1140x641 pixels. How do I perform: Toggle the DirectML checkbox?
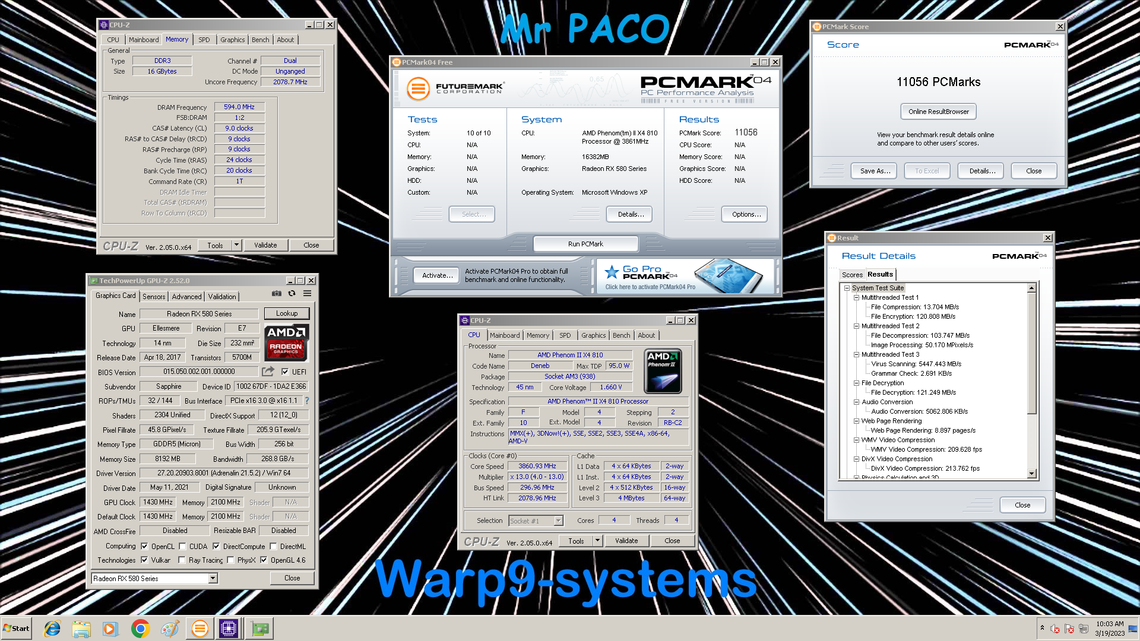point(273,546)
